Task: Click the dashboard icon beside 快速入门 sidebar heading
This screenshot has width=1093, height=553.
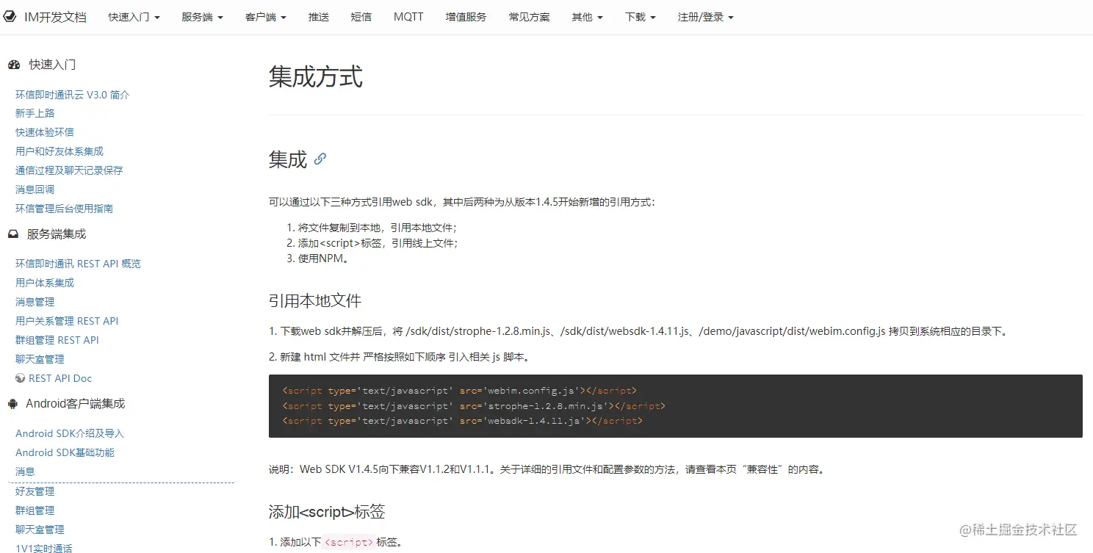Action: point(14,65)
